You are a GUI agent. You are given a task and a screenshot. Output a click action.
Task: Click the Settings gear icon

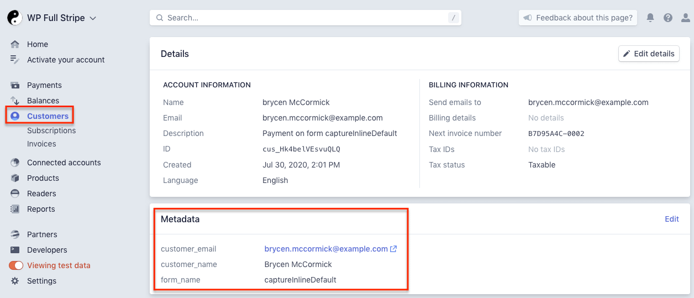point(15,281)
